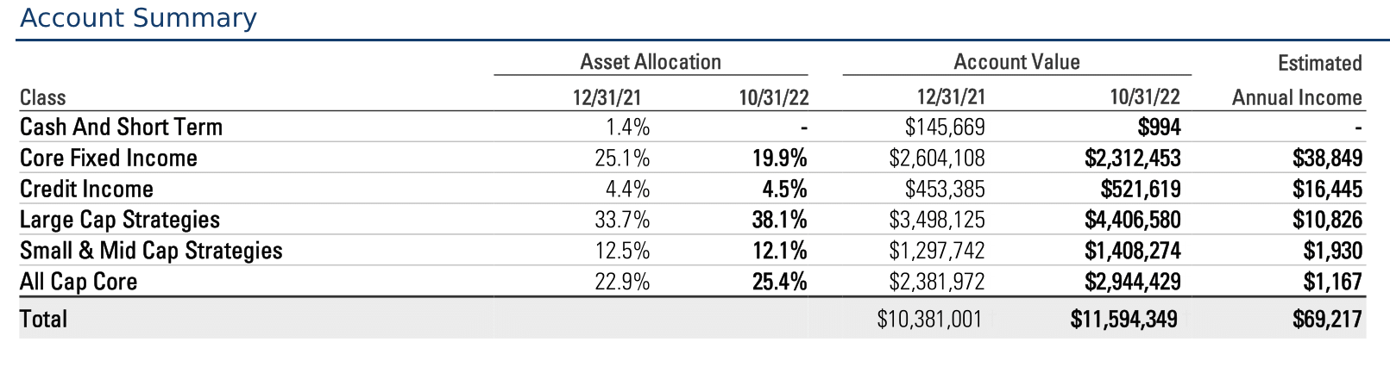
Task: Select the Credit Income class label
Action: point(86,189)
